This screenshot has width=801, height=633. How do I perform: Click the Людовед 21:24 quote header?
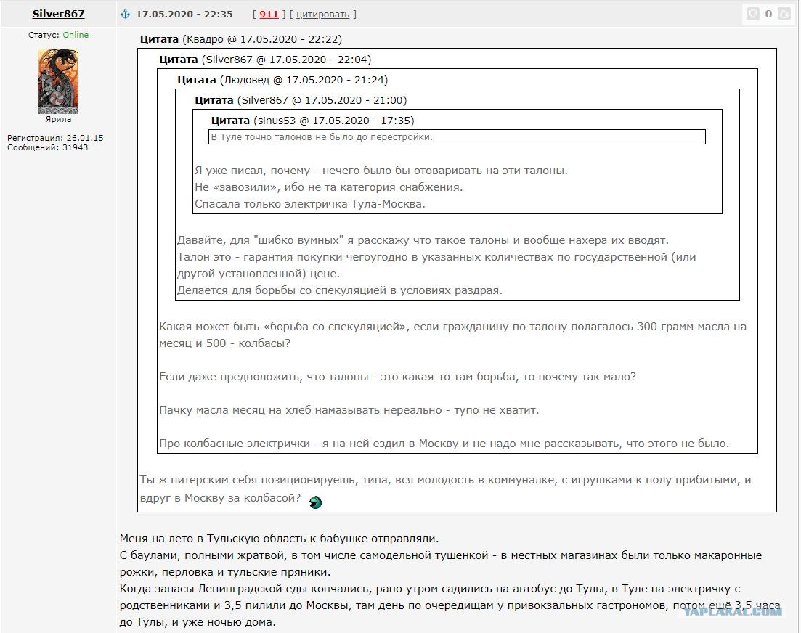pos(282,80)
